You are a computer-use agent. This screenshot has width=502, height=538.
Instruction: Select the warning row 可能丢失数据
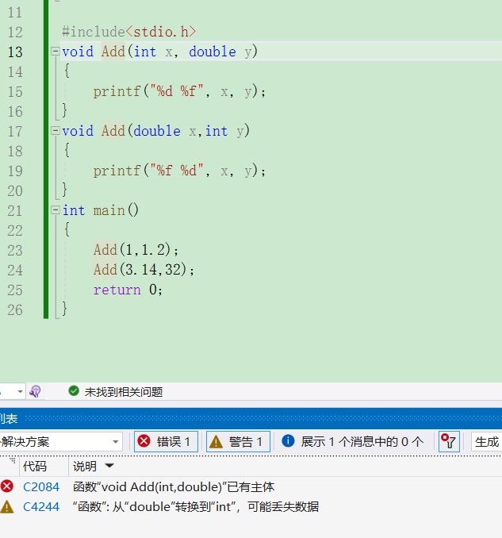251,507
